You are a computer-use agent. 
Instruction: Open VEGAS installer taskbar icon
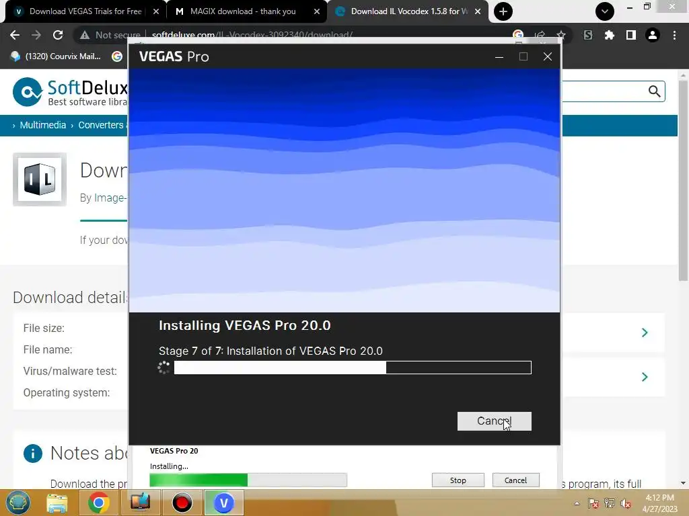[x=223, y=503]
